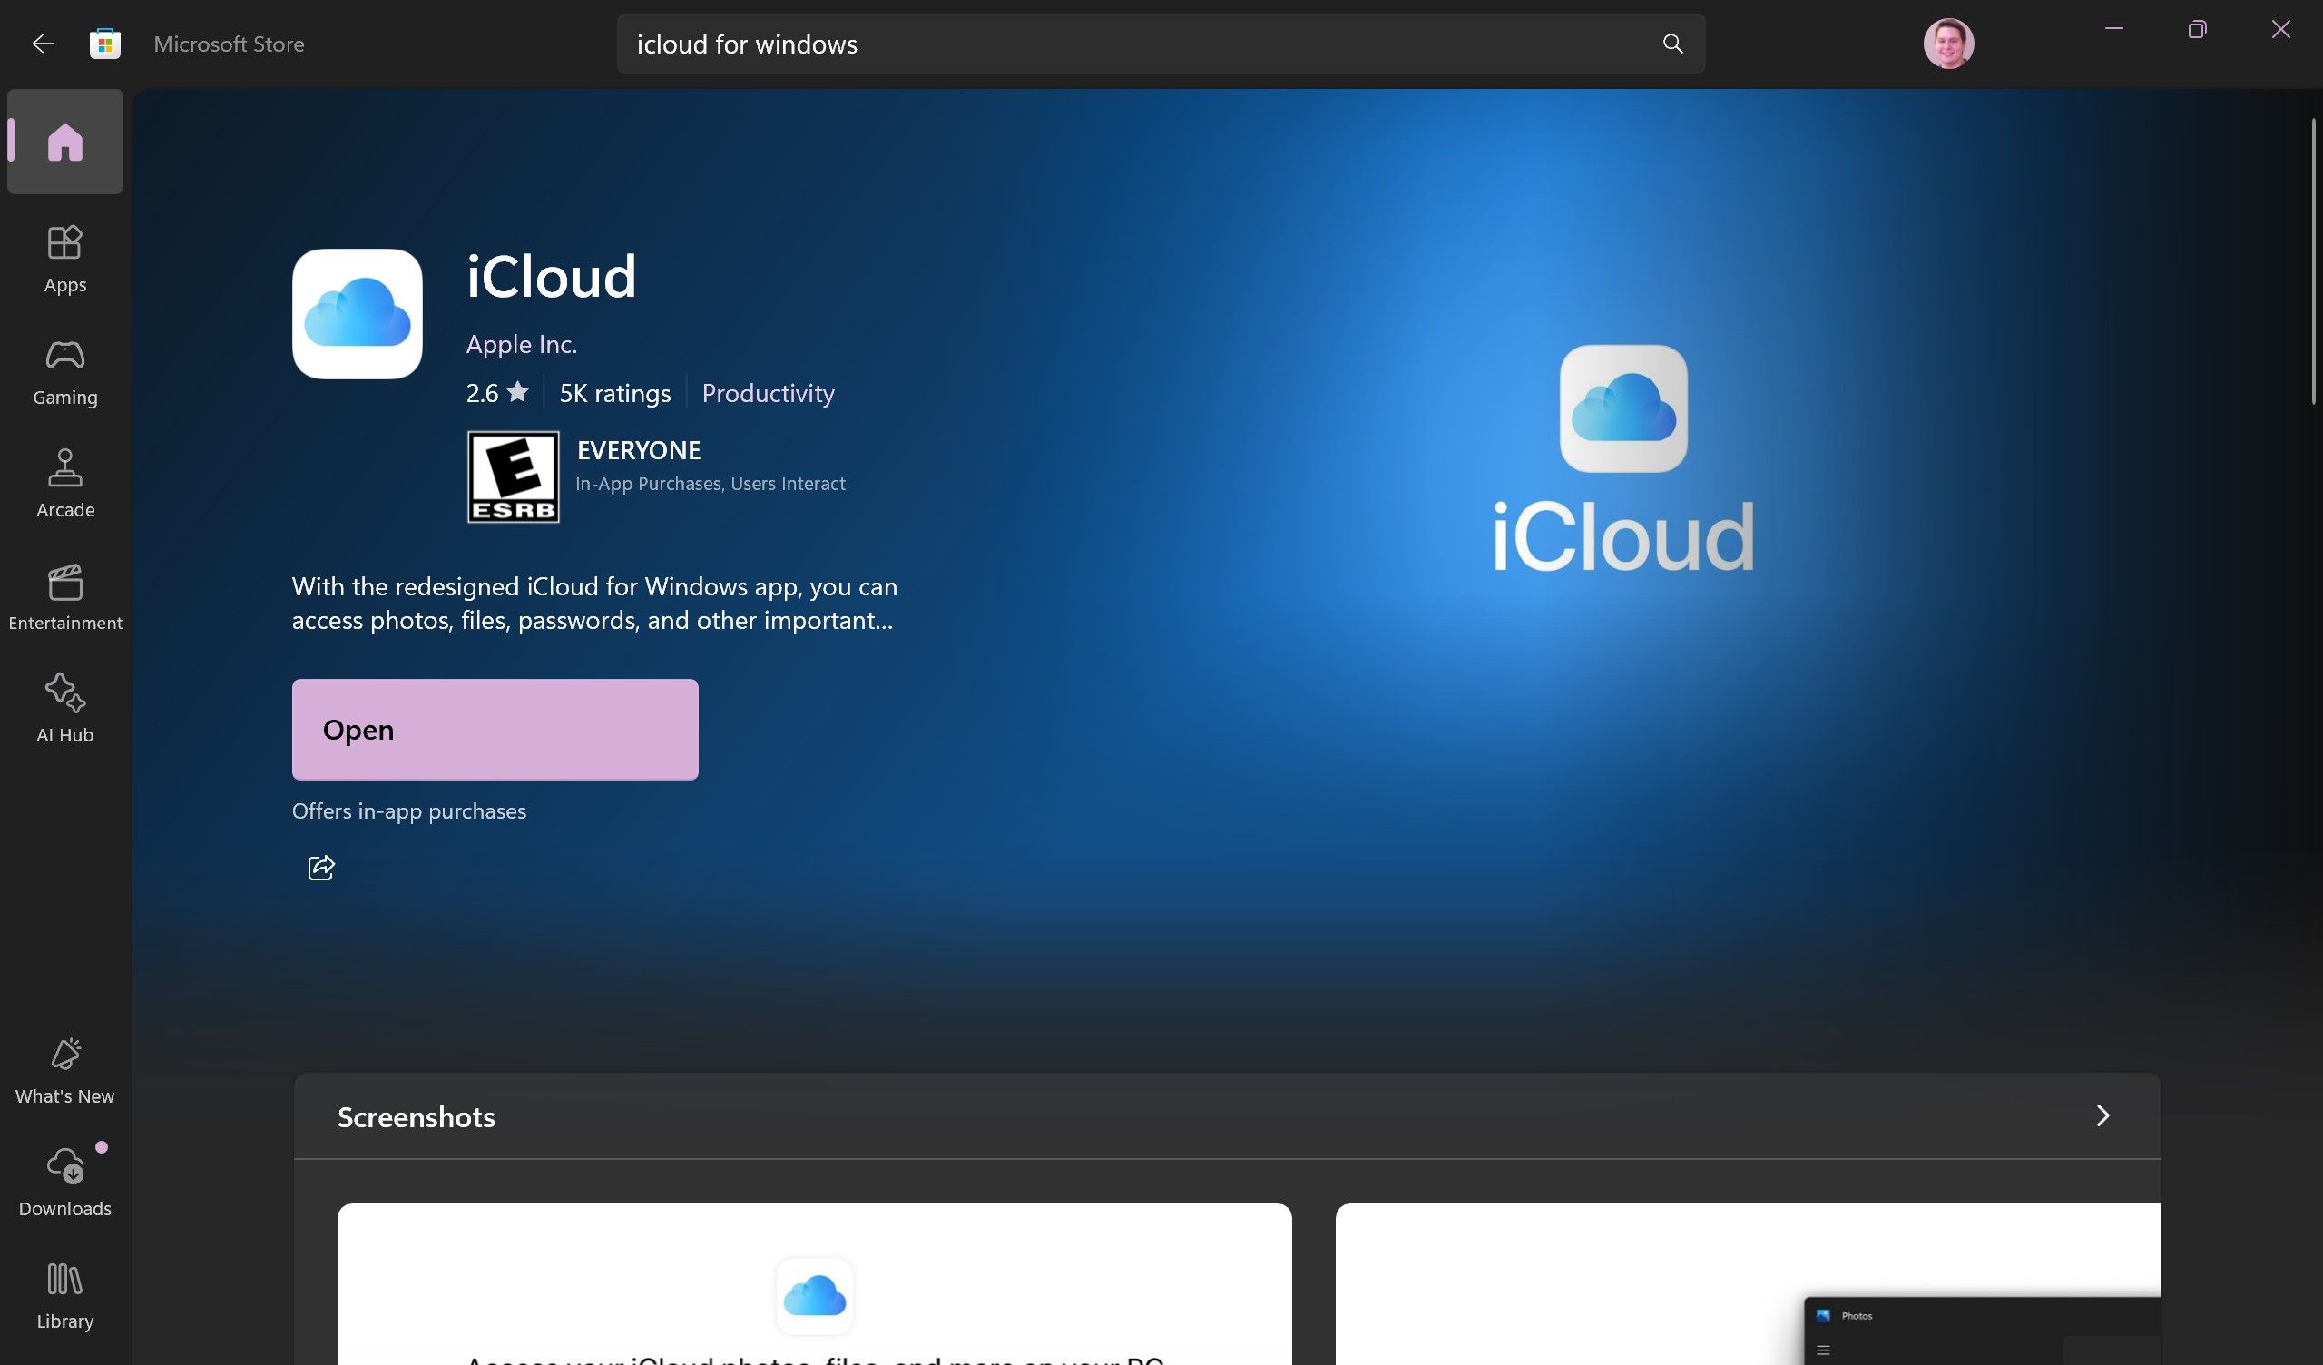Click the Microsoft Store search icon
The image size is (2323, 1365).
coord(1671,43)
